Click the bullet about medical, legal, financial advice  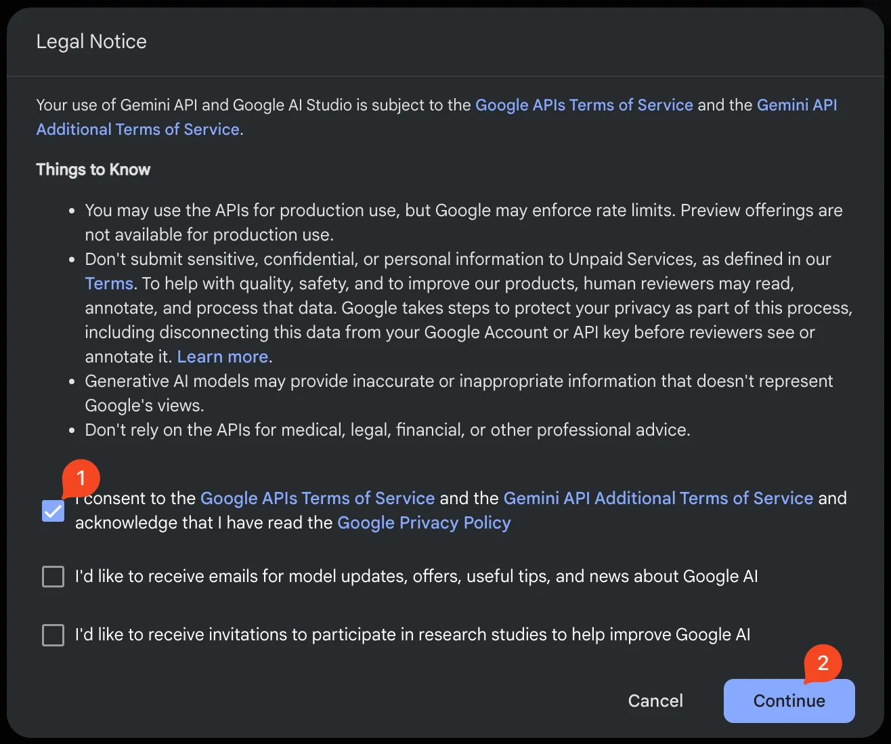click(387, 430)
